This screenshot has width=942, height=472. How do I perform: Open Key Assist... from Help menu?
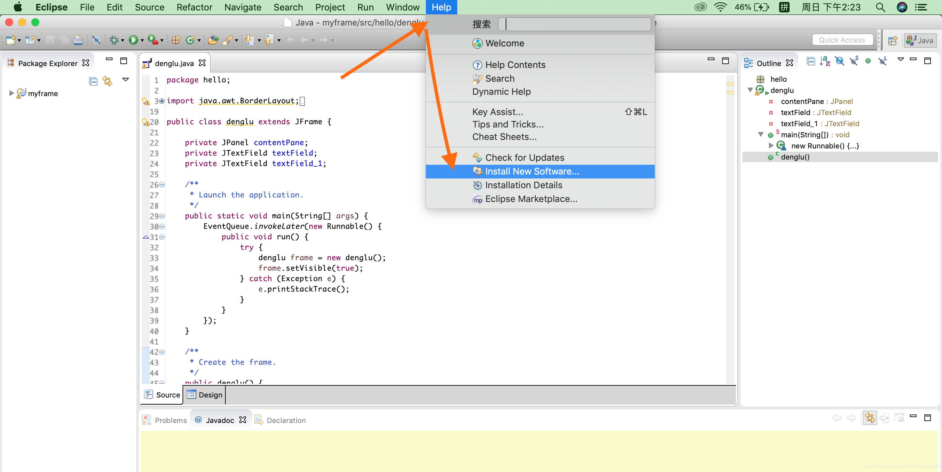[x=540, y=112]
